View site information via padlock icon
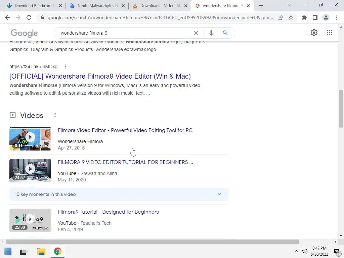 tap(42, 17)
